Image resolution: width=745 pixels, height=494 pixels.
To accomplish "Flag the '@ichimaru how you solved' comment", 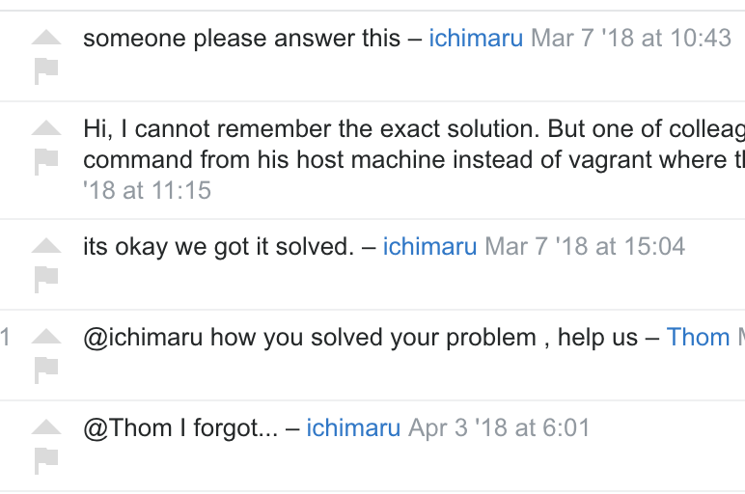I will click(x=46, y=370).
